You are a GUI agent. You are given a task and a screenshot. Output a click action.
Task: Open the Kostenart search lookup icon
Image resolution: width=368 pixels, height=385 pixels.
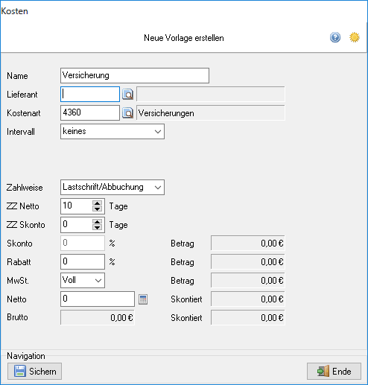127,113
